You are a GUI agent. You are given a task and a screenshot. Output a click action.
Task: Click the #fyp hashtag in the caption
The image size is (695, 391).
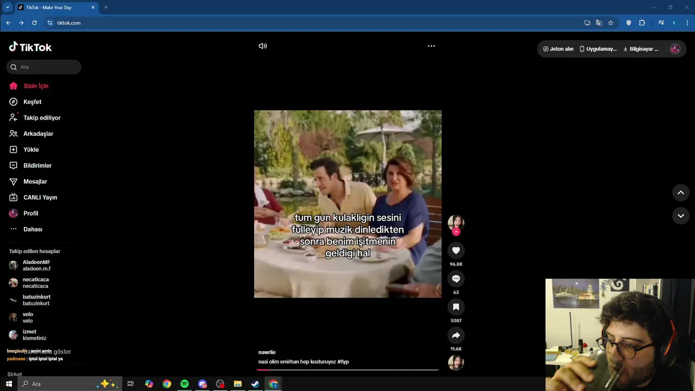[x=343, y=362]
